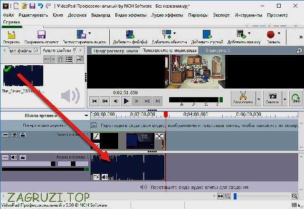This screenshot has width=304, height=209.
Task: Click the red playhead marker
Action: point(166,114)
